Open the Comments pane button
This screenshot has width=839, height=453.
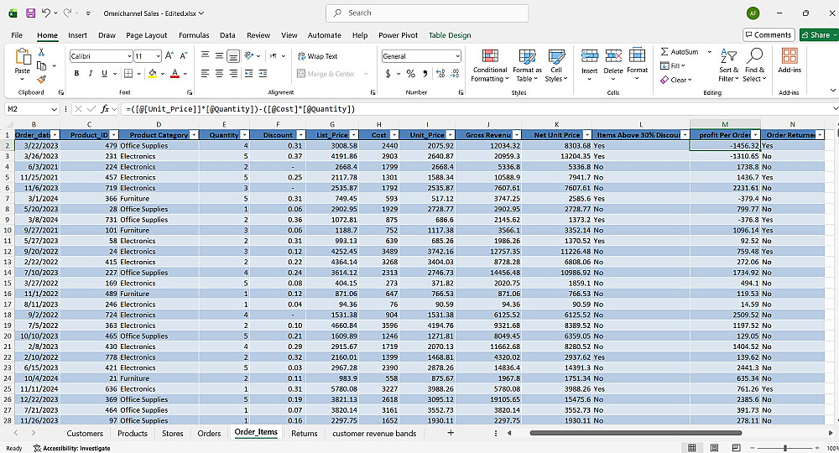[x=768, y=35]
